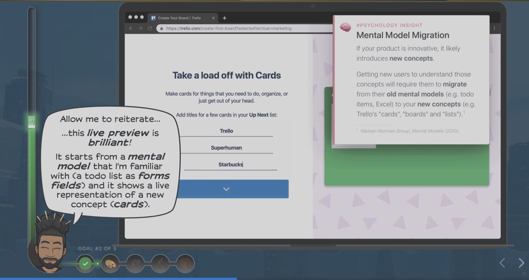Select the Superhuman card title field
Image resolution: width=529 pixels, height=280 pixels.
pyautogui.click(x=226, y=147)
